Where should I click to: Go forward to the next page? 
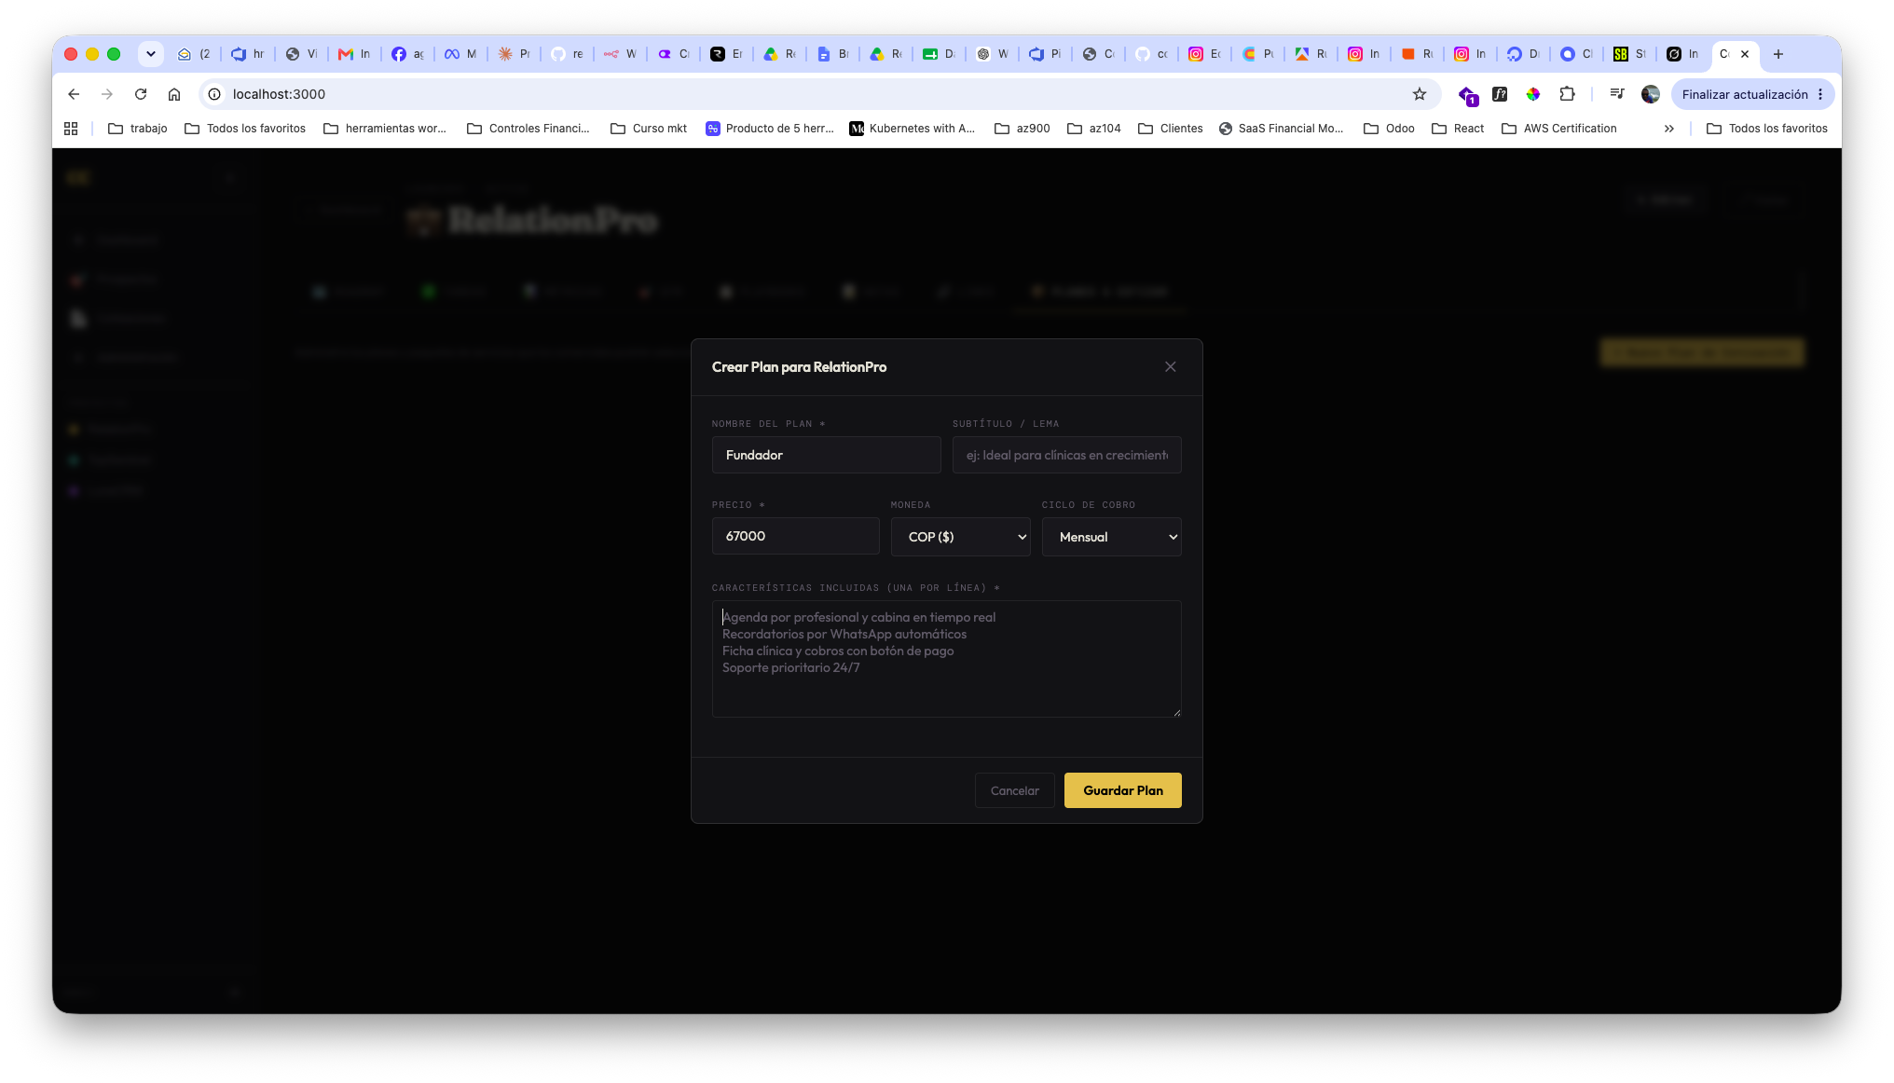107,94
